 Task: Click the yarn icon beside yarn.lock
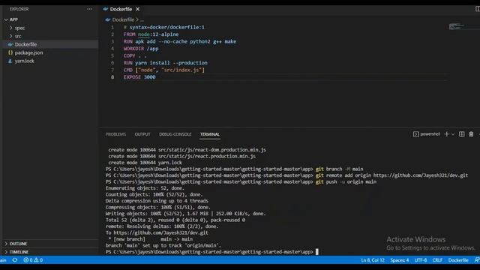[x=10, y=61]
